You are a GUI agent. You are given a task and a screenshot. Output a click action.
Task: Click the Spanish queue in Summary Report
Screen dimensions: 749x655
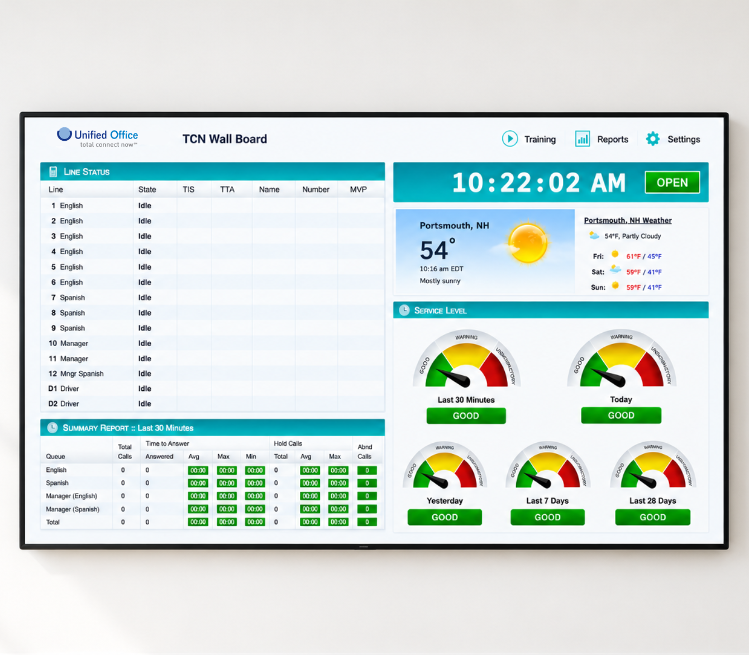[x=57, y=483]
